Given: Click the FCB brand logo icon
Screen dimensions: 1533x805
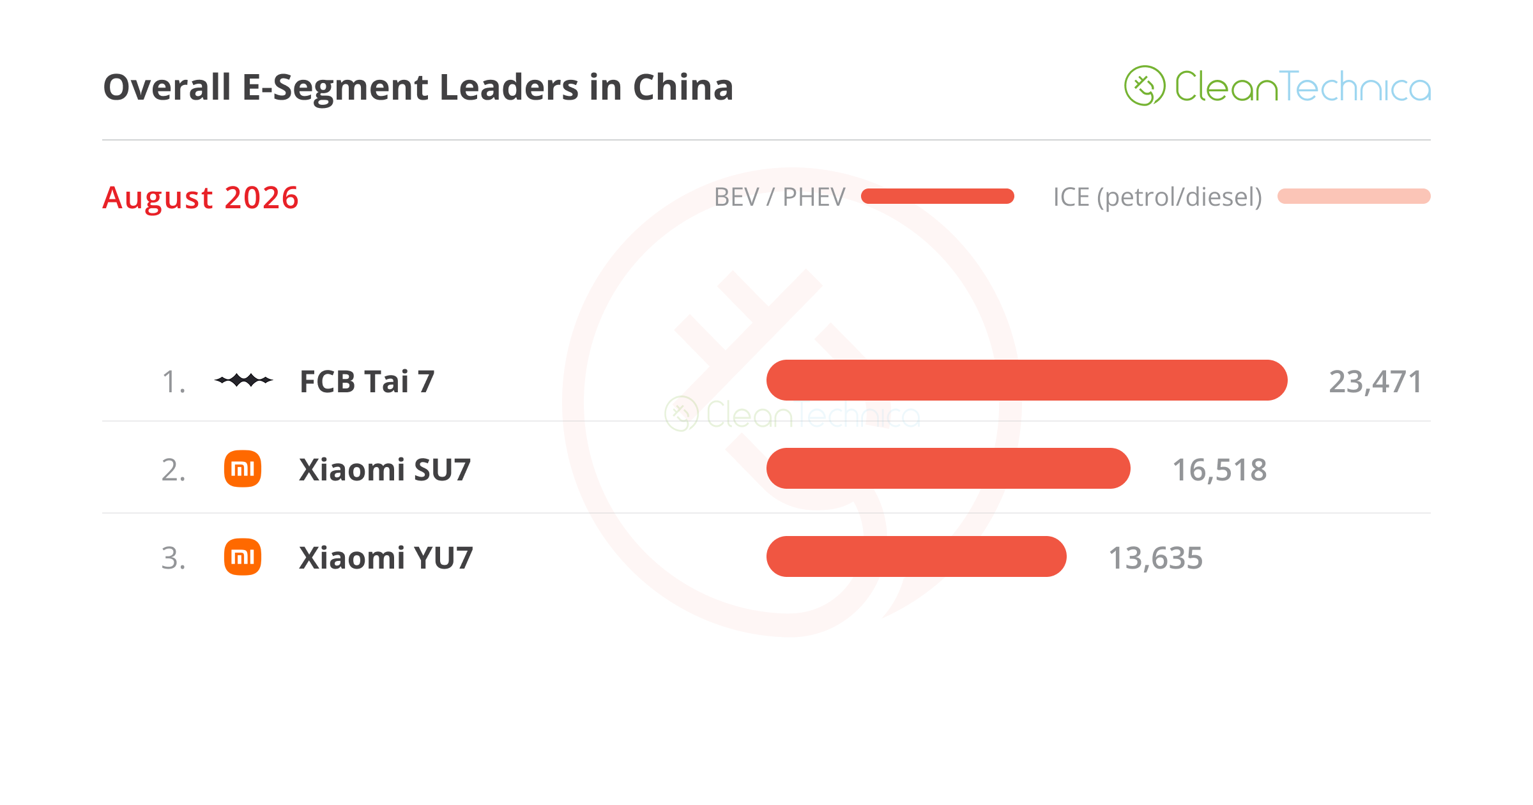Looking at the screenshot, I should coord(243,380).
